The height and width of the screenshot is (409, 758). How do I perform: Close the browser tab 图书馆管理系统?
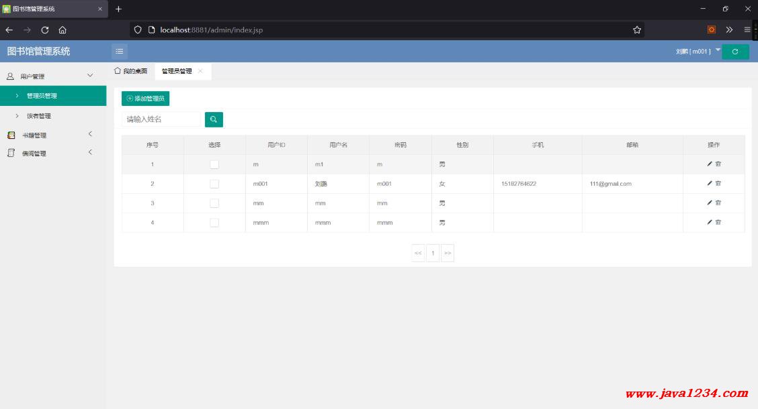pyautogui.click(x=100, y=9)
